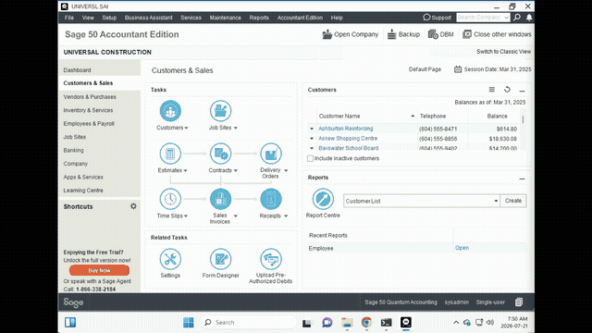Click the Open Company toolbar icon
The height and width of the screenshot is (333, 592).
pyautogui.click(x=327, y=34)
